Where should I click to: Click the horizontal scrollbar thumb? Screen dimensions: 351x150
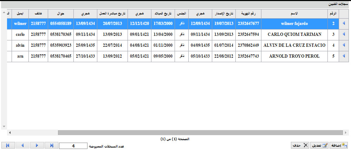tap(200, 132)
